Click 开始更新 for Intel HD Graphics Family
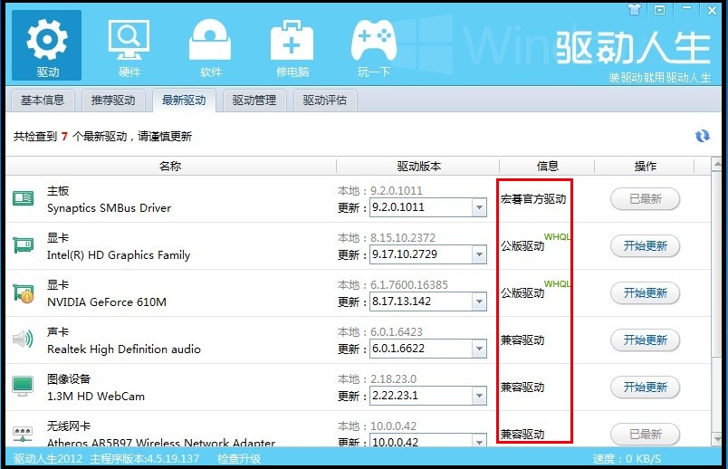 click(x=645, y=245)
